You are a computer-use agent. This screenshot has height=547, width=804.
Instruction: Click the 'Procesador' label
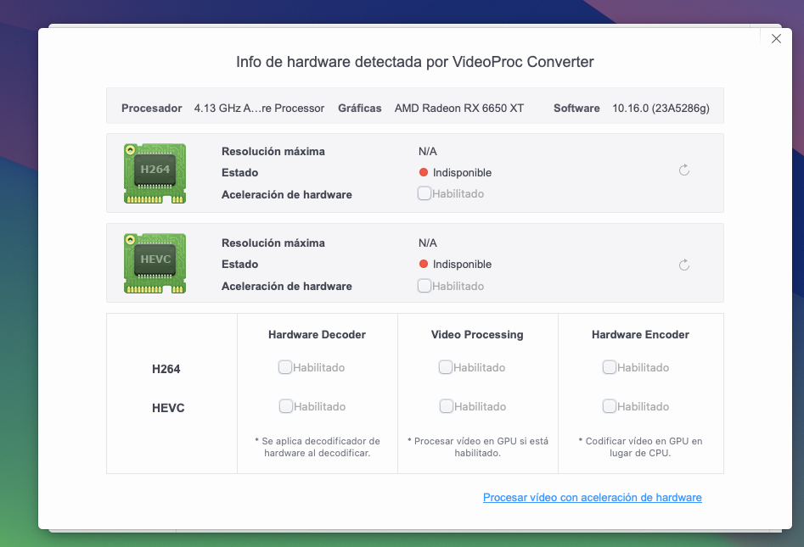152,108
